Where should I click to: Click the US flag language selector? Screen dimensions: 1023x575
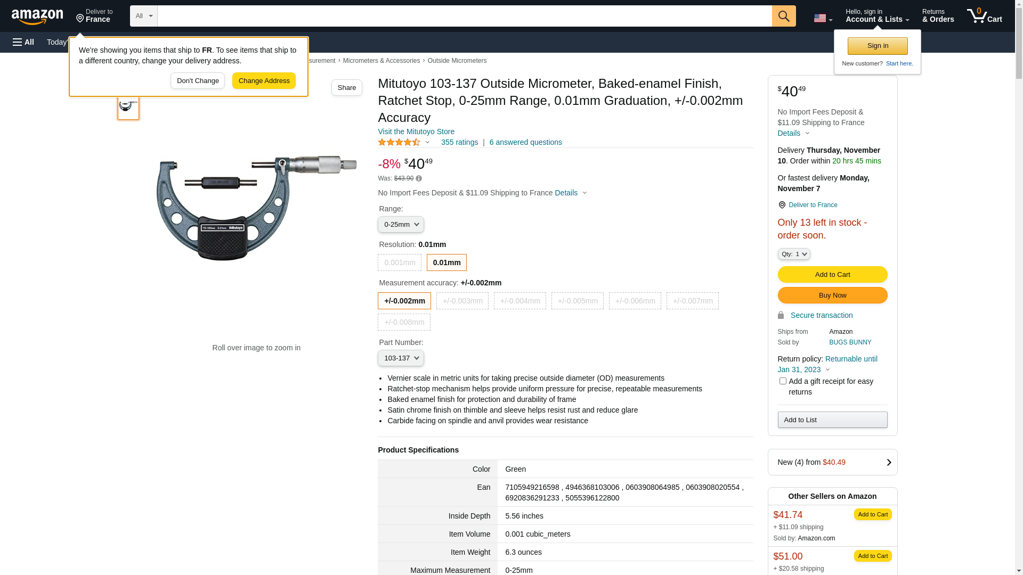(823, 18)
